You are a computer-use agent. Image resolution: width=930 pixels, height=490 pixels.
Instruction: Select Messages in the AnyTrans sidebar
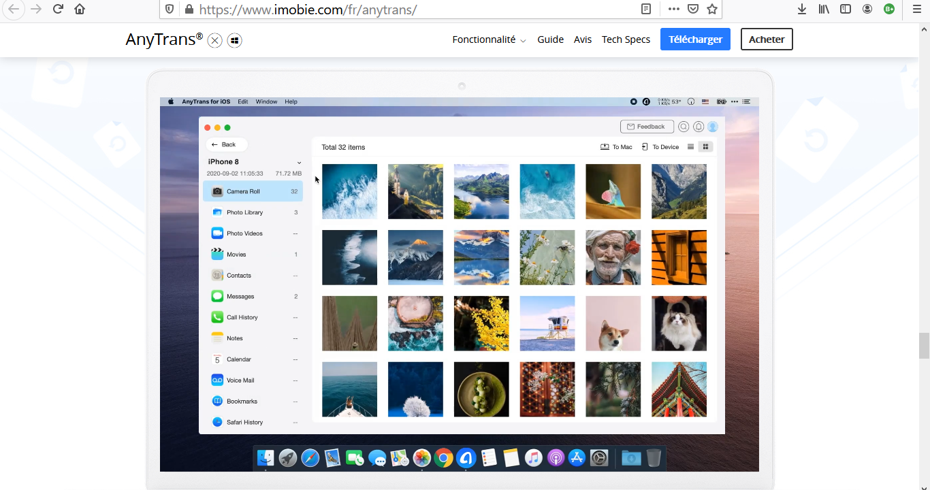[253, 297]
